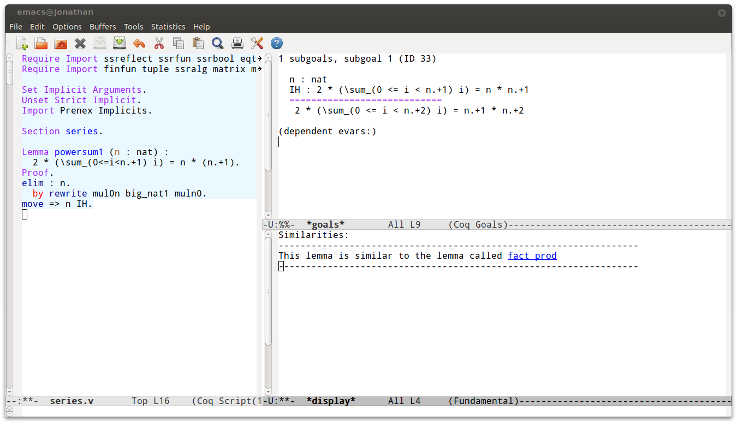Click the magnifying glass Search icon
737x422 pixels.
click(218, 43)
